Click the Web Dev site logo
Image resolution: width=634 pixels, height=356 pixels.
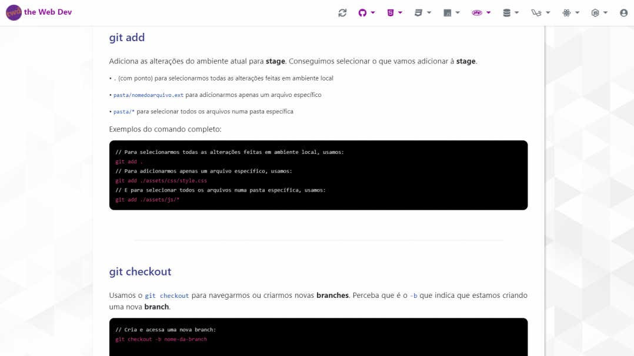39,12
